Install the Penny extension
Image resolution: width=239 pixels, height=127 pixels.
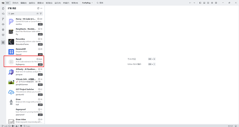coord(40,24)
